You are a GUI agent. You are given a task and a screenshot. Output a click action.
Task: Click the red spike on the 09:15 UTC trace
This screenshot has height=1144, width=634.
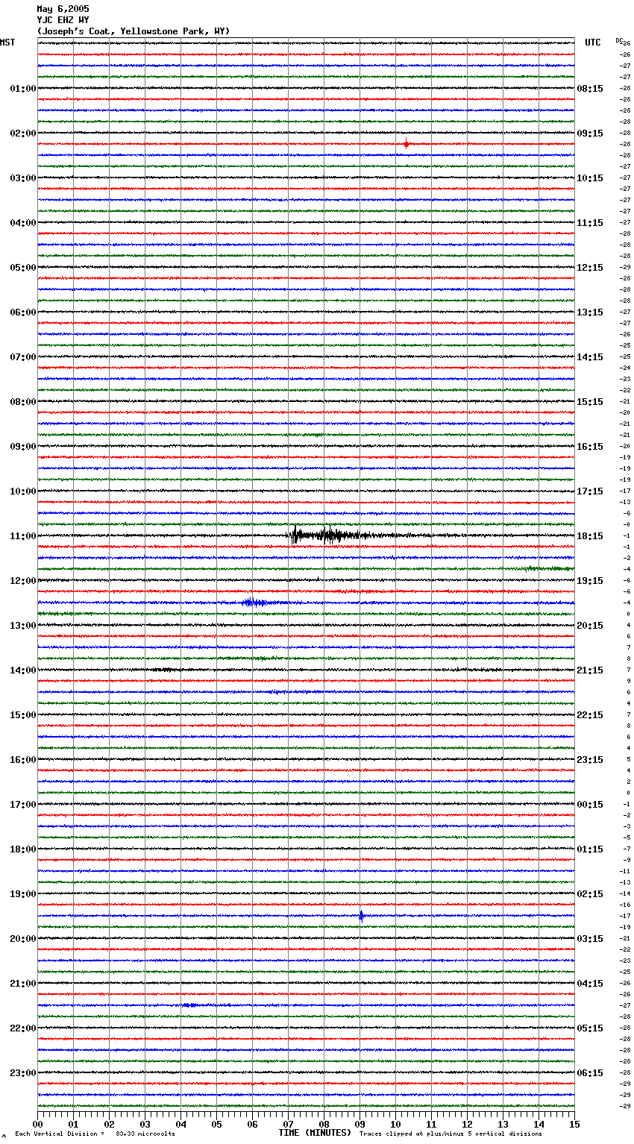point(406,143)
